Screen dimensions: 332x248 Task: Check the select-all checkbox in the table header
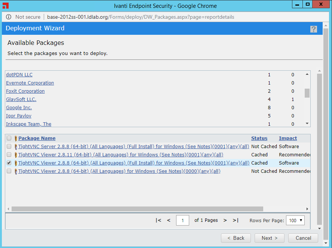coord(9,138)
